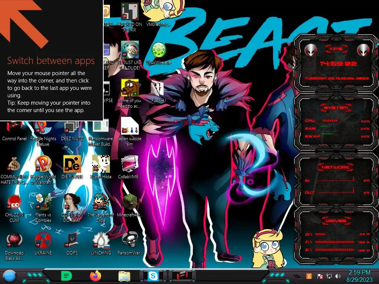Launch the Plants vs Zombies shortcut

43,202
